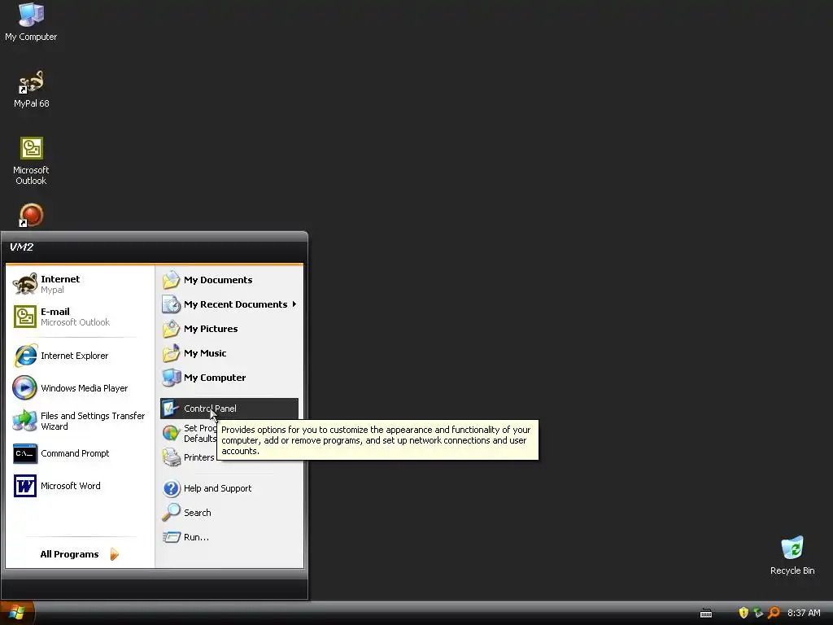Click the My Music folder icon
833x625 pixels.
click(171, 353)
